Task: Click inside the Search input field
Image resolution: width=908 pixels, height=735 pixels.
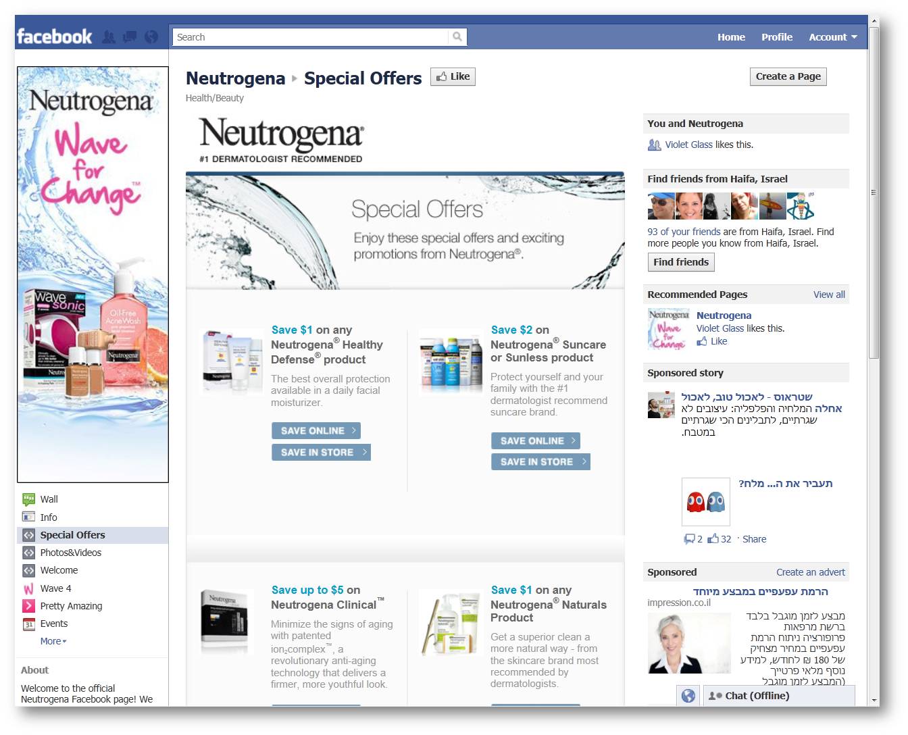Action: [311, 37]
